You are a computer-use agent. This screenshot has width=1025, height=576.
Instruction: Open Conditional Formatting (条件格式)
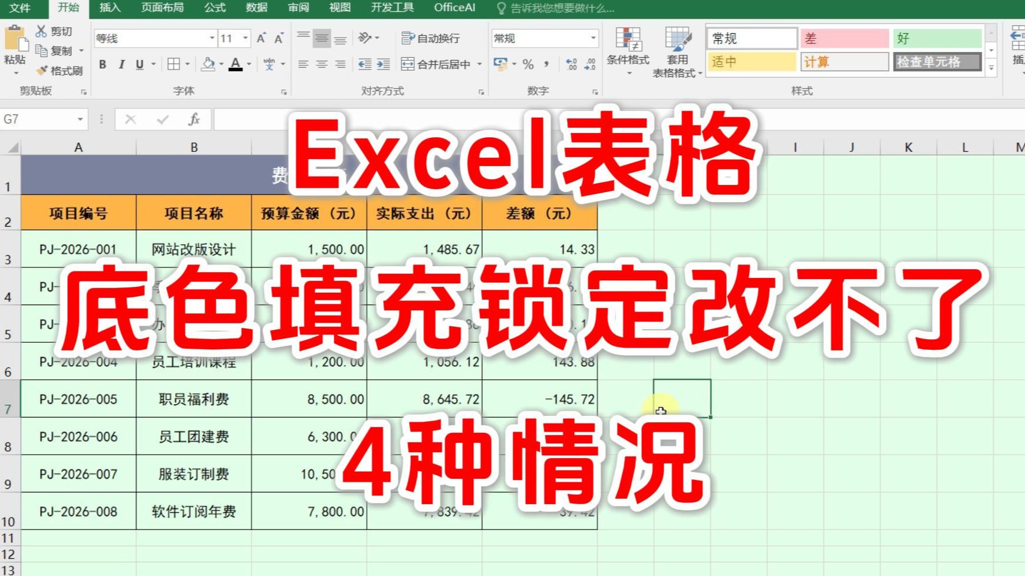[x=628, y=52]
